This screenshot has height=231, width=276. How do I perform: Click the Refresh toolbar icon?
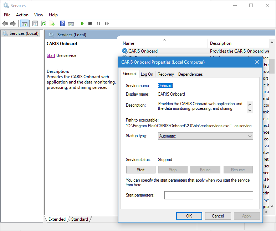(44, 23)
